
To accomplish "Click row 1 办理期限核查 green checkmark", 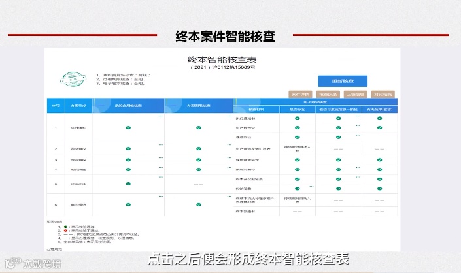I will pyautogui.click(x=199, y=128).
